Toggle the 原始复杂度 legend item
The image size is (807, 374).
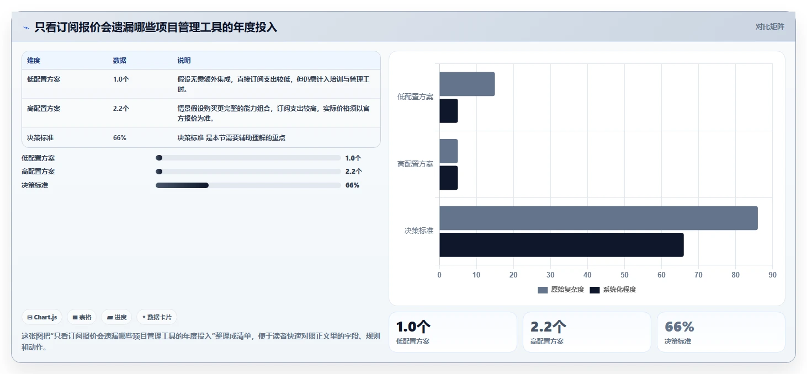pos(561,290)
